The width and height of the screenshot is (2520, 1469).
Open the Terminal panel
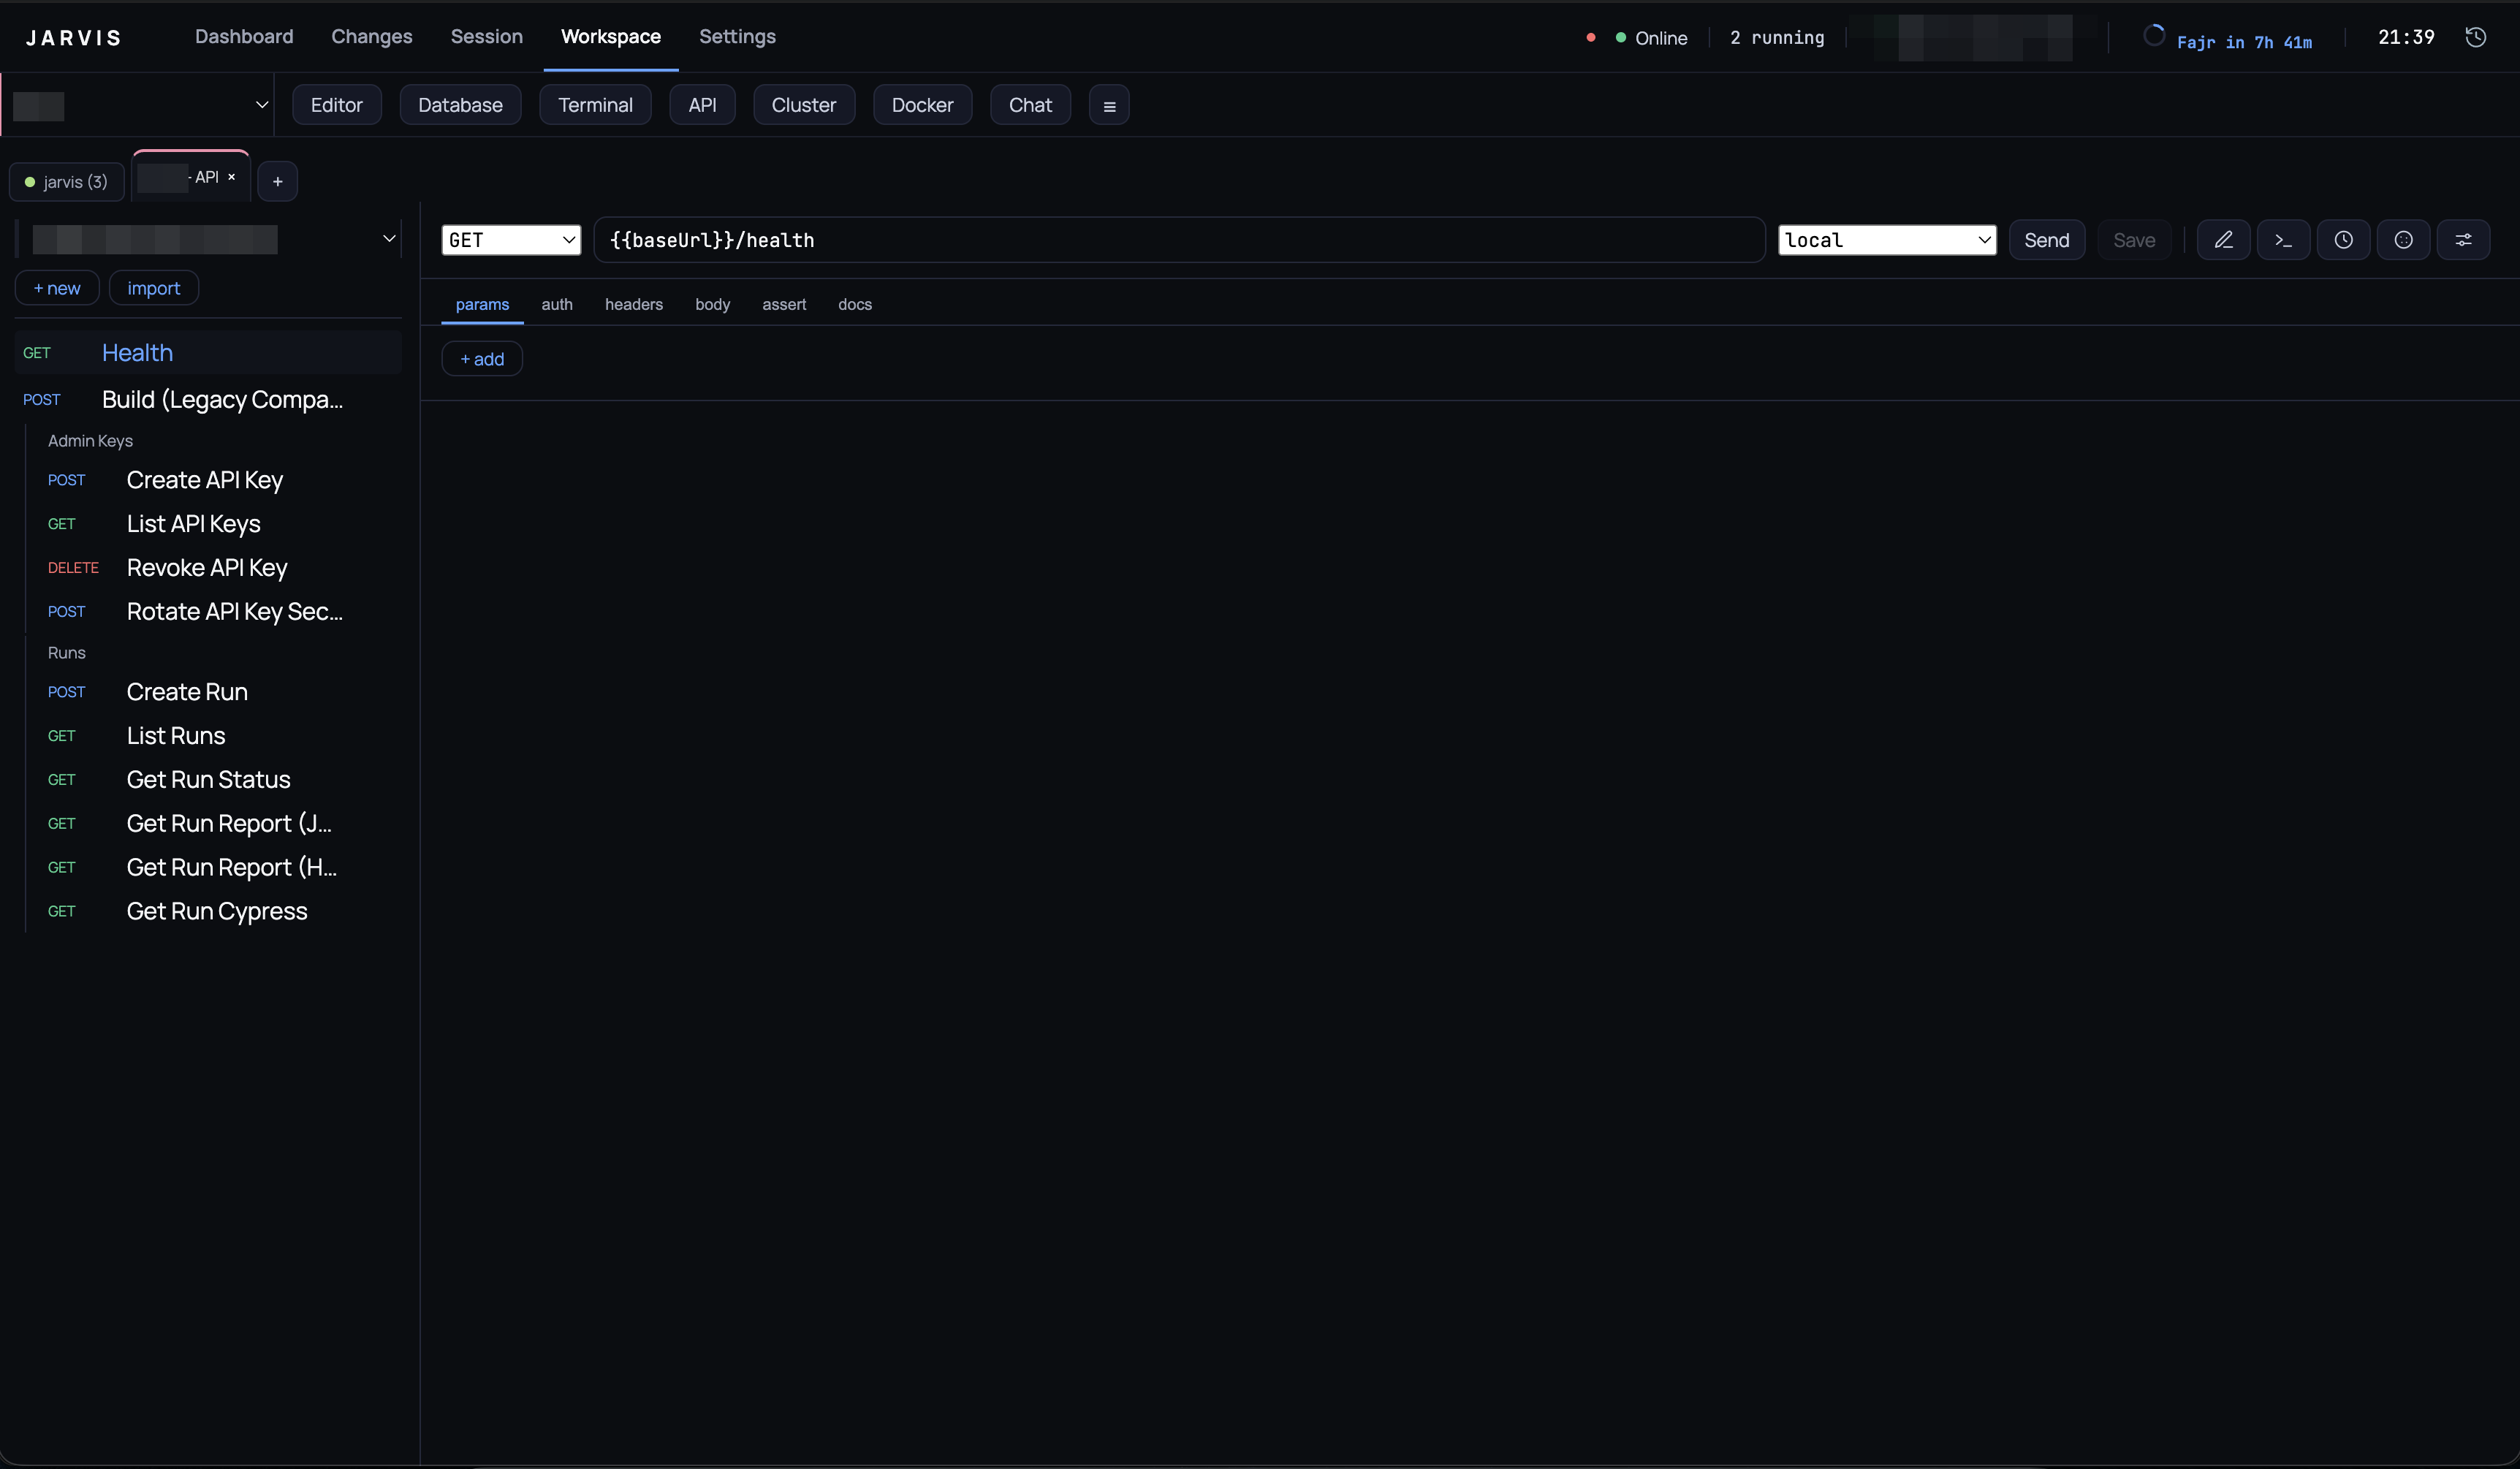pos(595,105)
